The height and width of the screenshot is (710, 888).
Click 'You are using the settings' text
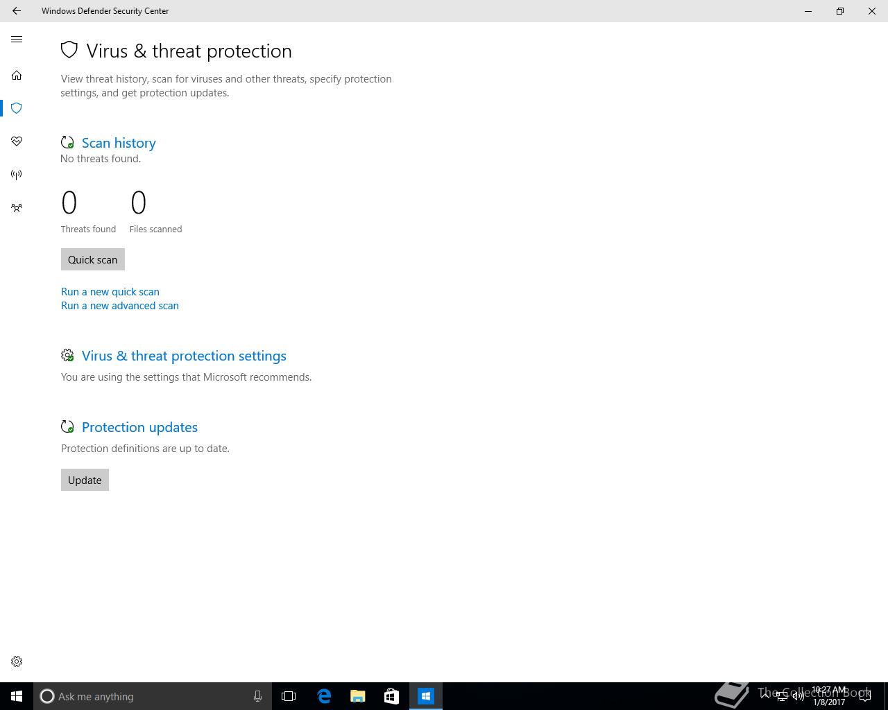(186, 377)
